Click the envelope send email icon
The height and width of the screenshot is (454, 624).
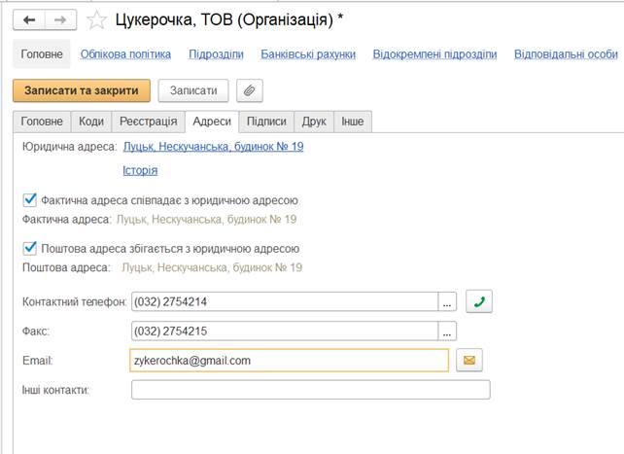(469, 361)
